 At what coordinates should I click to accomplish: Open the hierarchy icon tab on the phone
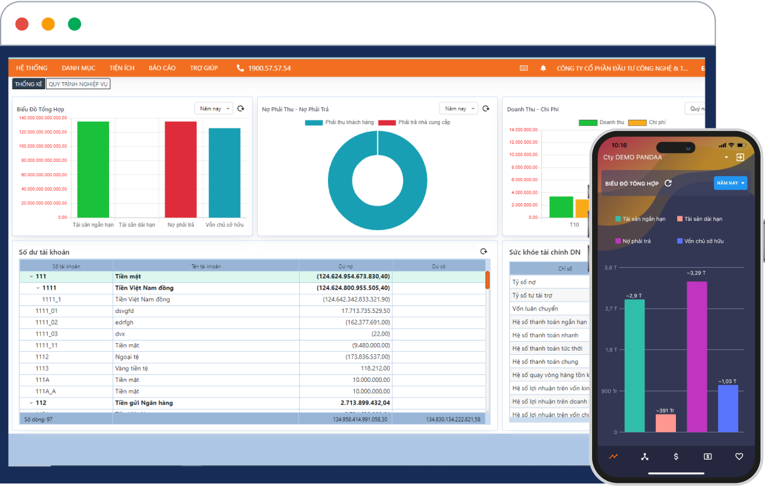tap(645, 457)
